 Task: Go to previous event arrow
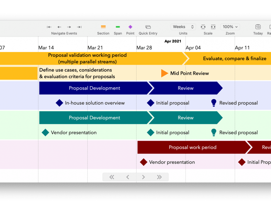click(59, 27)
